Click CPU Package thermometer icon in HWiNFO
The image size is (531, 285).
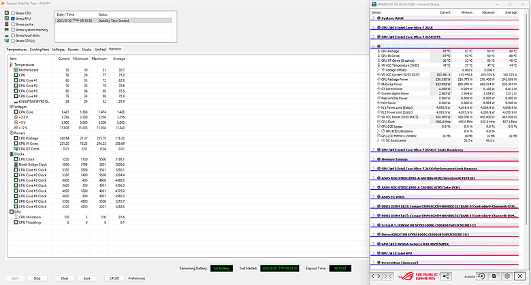(379, 51)
